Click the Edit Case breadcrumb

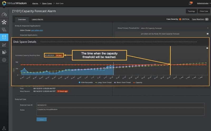(60, 3)
